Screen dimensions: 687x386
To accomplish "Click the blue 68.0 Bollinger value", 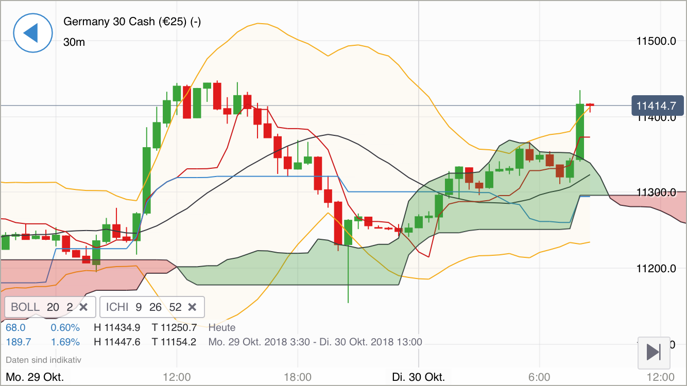I will [x=15, y=327].
